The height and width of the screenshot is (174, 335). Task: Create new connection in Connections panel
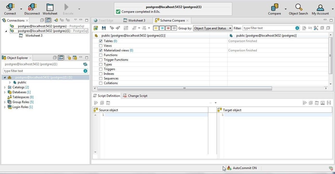pos(56,20)
